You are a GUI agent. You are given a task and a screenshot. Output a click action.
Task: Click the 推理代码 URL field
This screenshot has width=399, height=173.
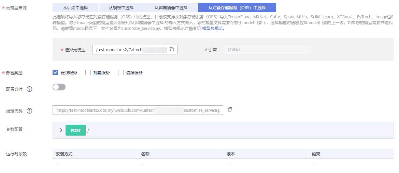138,110
